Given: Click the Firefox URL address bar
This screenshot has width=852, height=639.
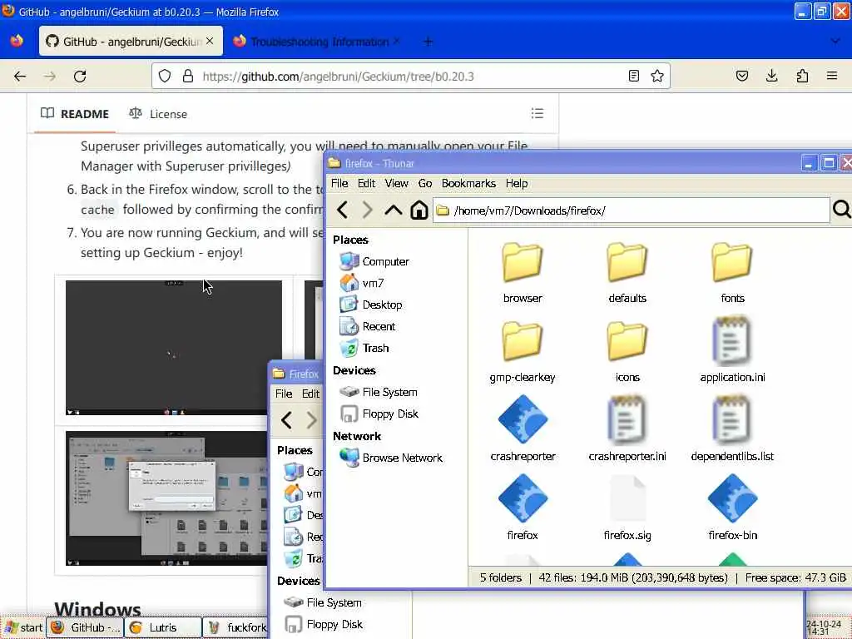Looking at the screenshot, I should click(413, 76).
